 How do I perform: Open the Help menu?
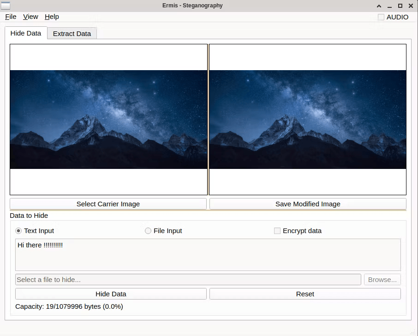(x=52, y=17)
